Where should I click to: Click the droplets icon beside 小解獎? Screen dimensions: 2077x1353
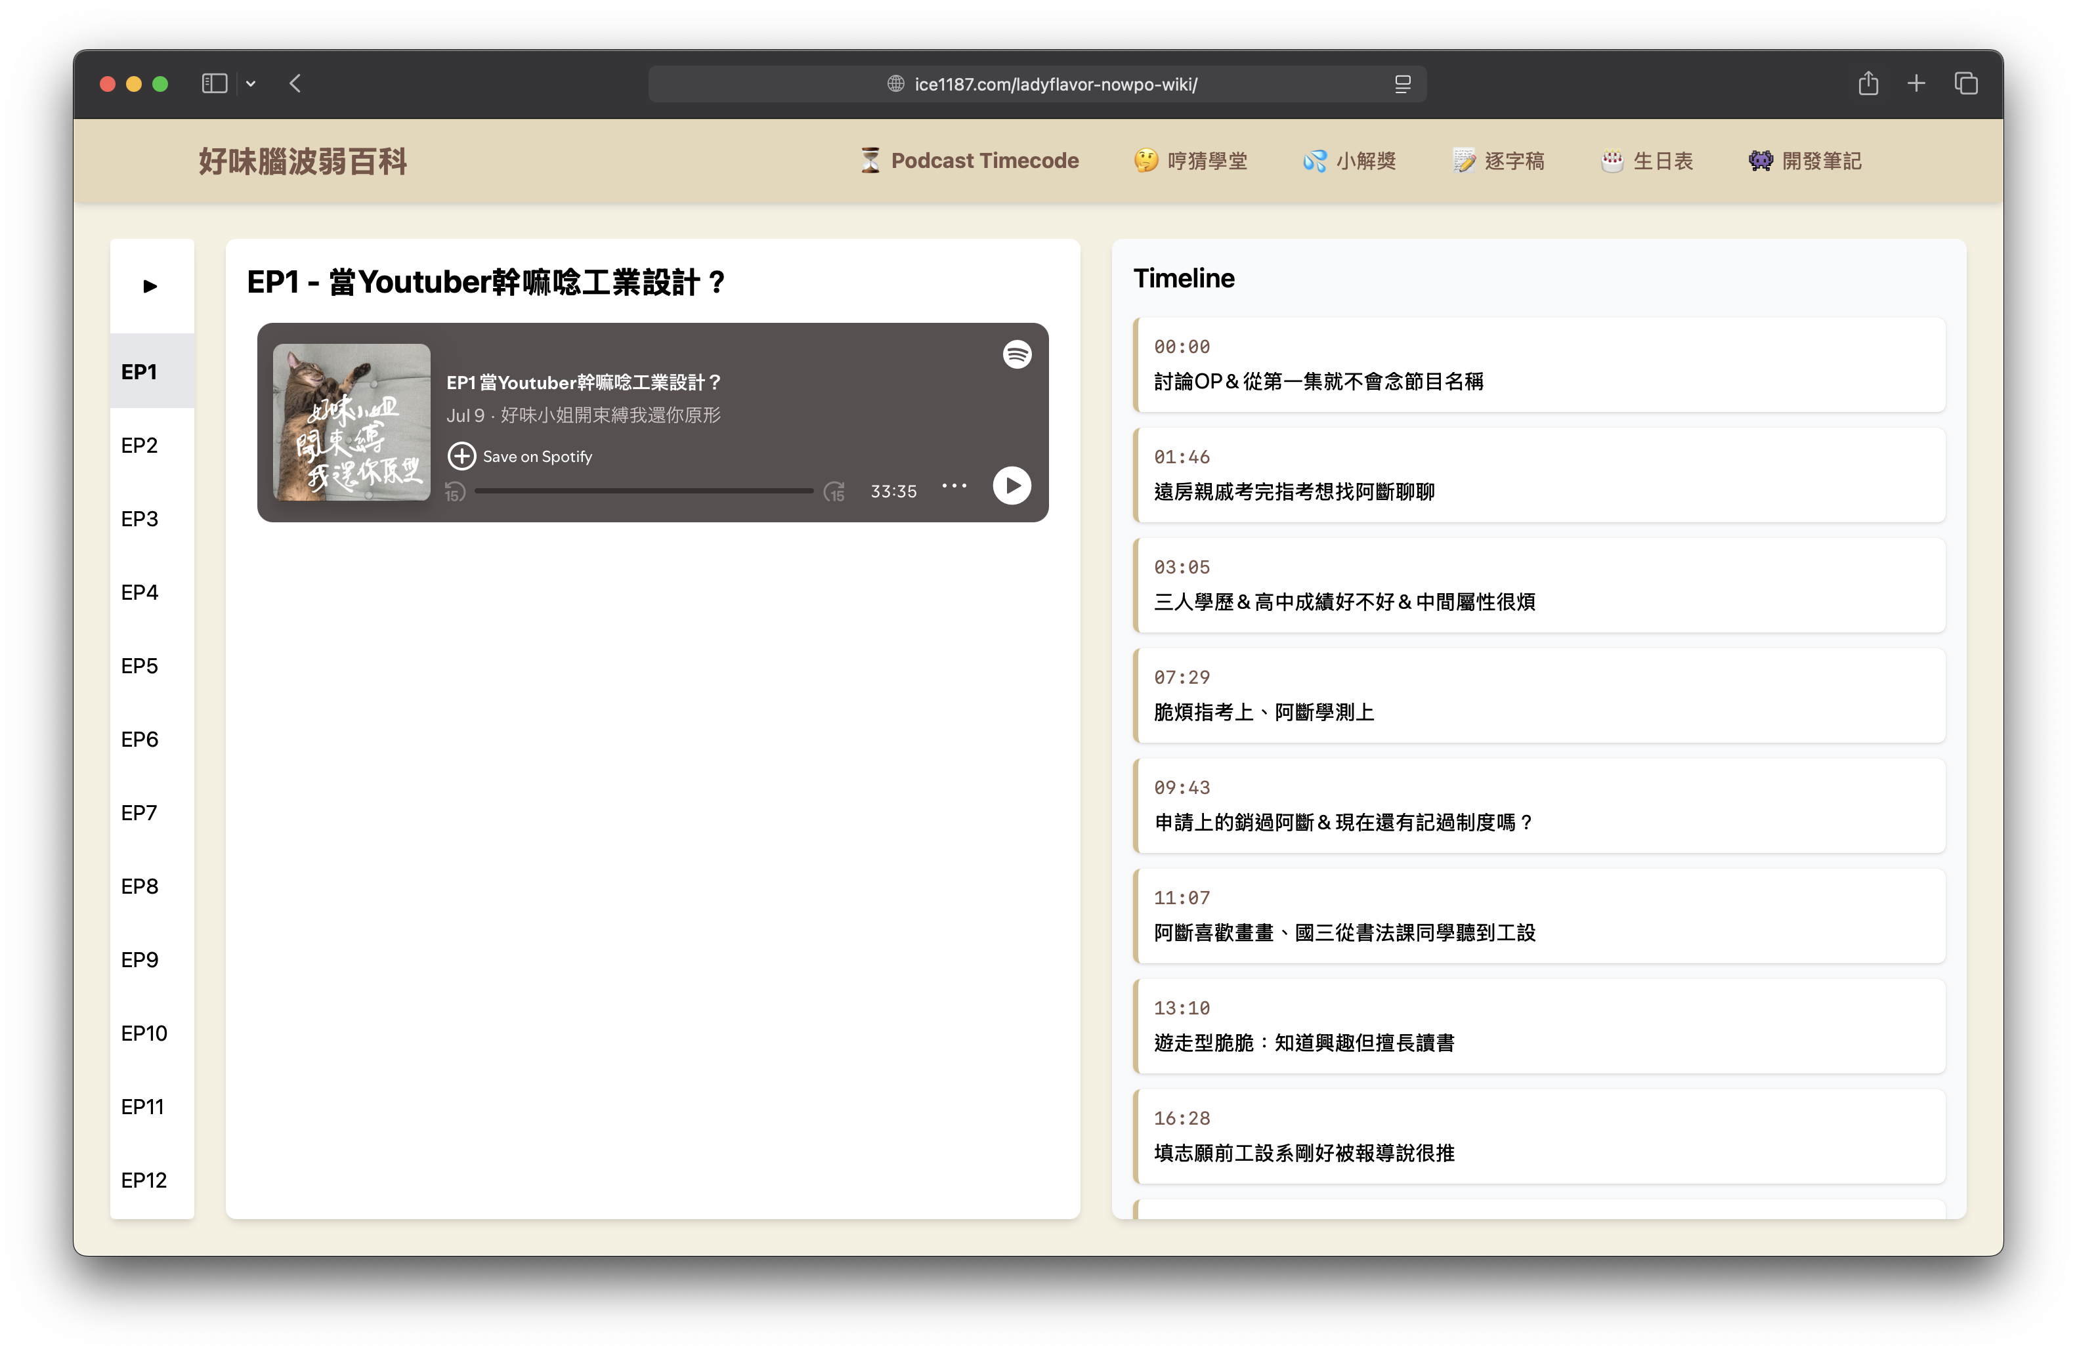click(x=1315, y=161)
